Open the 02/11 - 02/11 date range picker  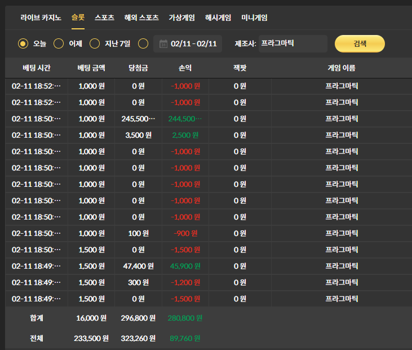pos(188,43)
